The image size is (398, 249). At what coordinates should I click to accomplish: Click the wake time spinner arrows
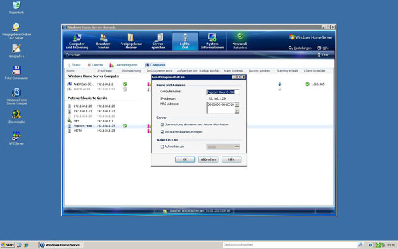point(237,147)
